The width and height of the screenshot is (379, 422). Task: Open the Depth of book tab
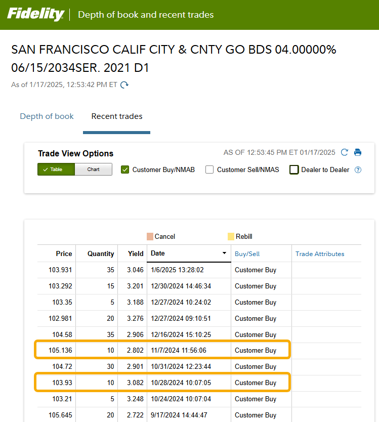[47, 116]
